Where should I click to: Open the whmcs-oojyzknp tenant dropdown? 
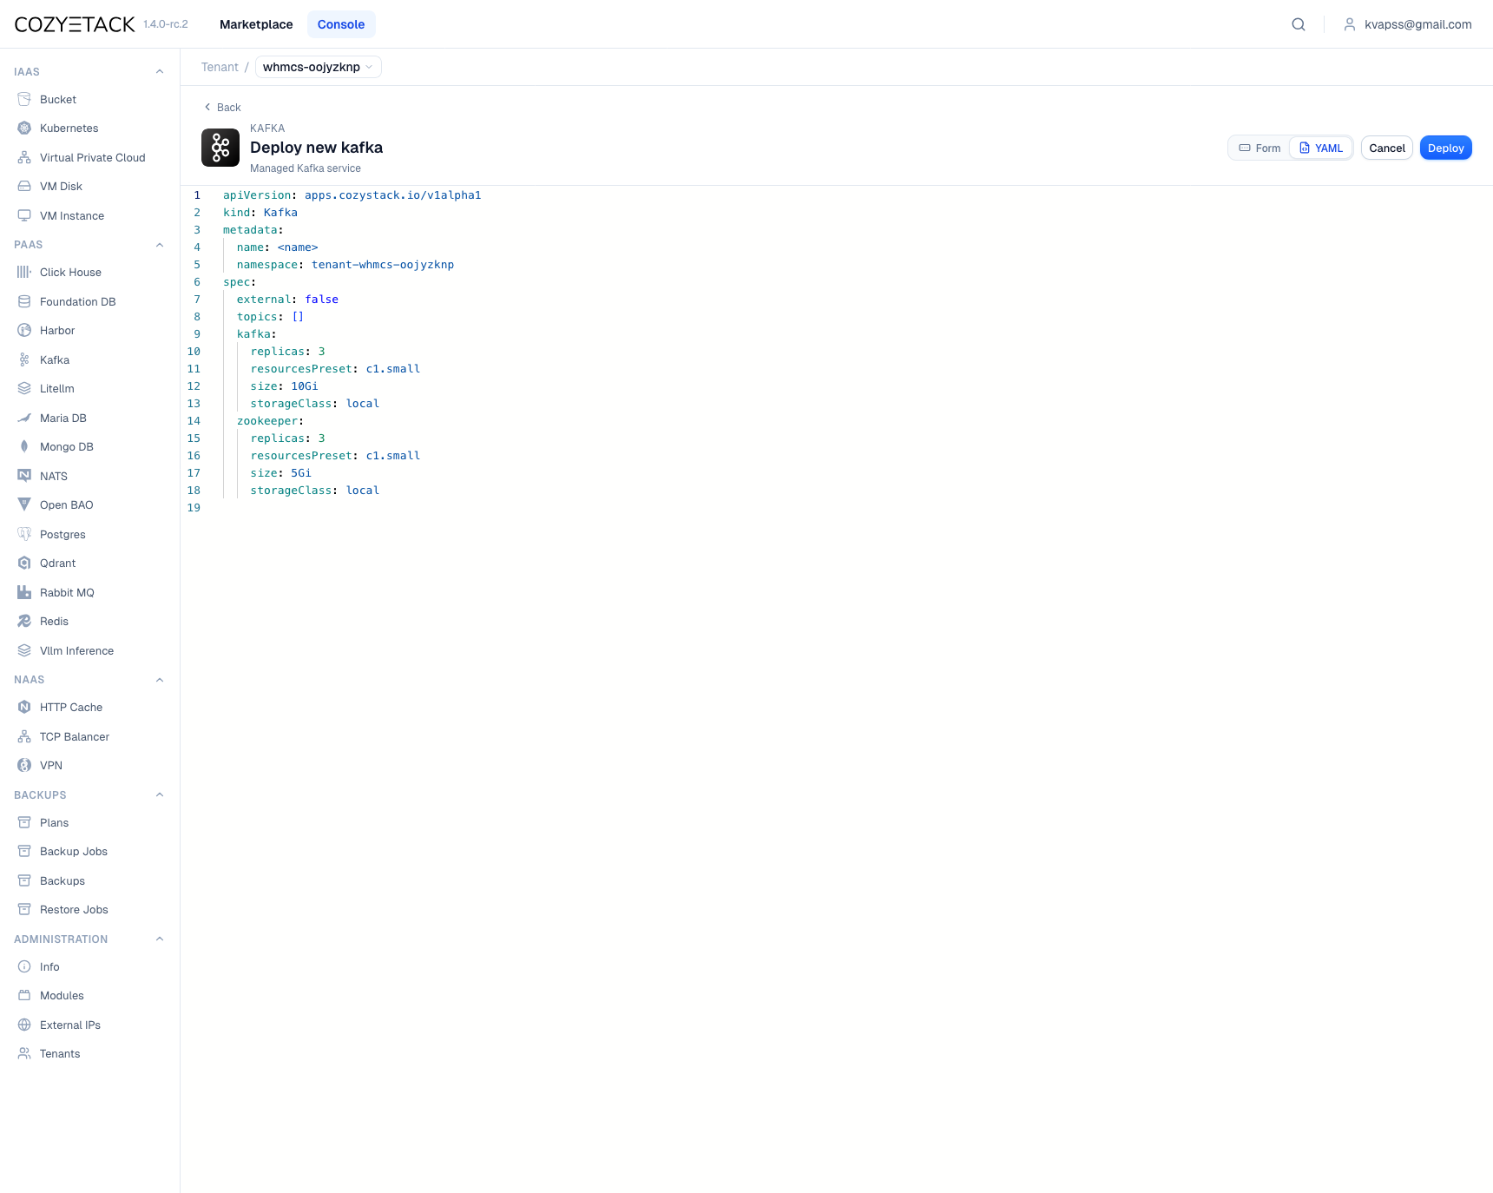(319, 67)
